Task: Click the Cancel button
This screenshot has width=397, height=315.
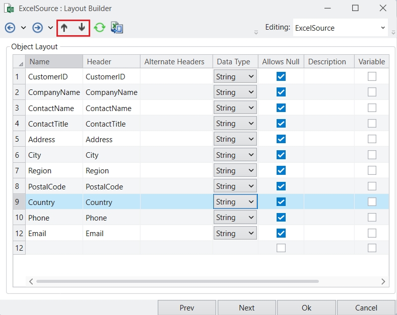Action: click(x=366, y=307)
